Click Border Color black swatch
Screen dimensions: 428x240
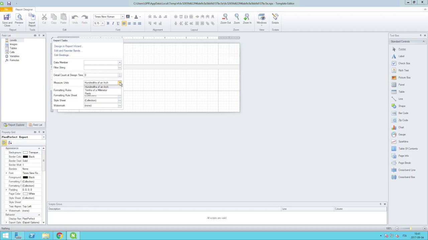click(x=25, y=157)
